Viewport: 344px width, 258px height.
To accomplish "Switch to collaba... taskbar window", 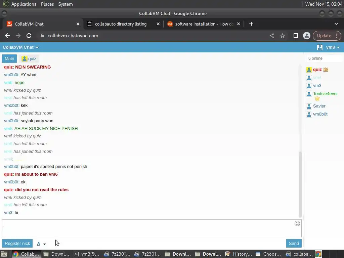I will [x=299, y=254].
